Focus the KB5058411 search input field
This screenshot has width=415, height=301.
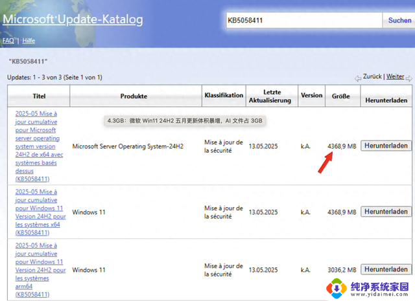coord(304,20)
